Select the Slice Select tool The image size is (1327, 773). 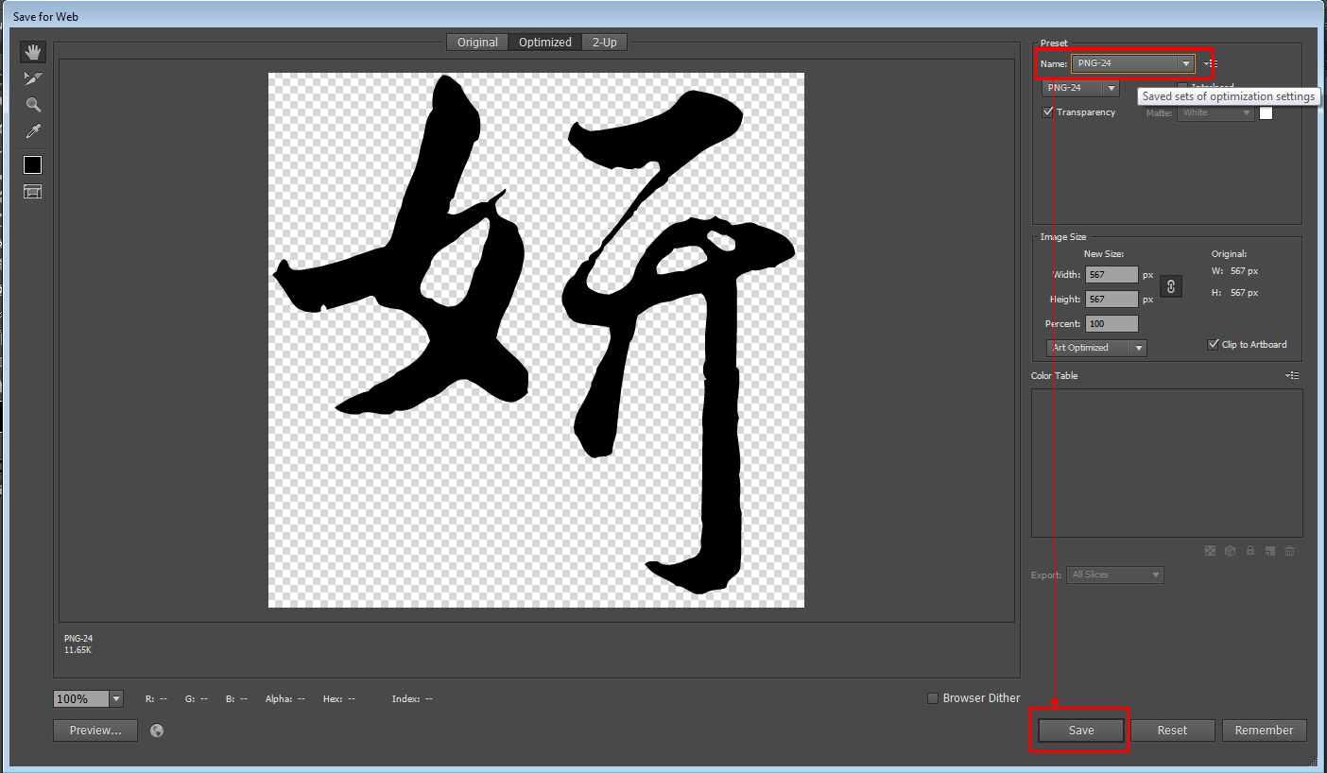pos(33,78)
